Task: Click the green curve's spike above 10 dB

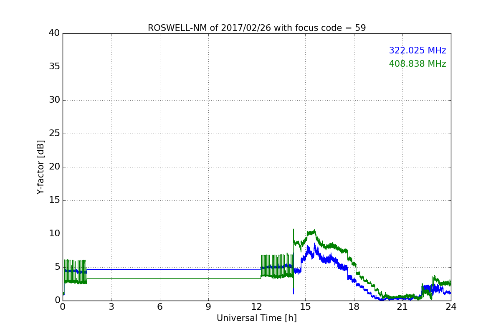Action: [x=294, y=232]
